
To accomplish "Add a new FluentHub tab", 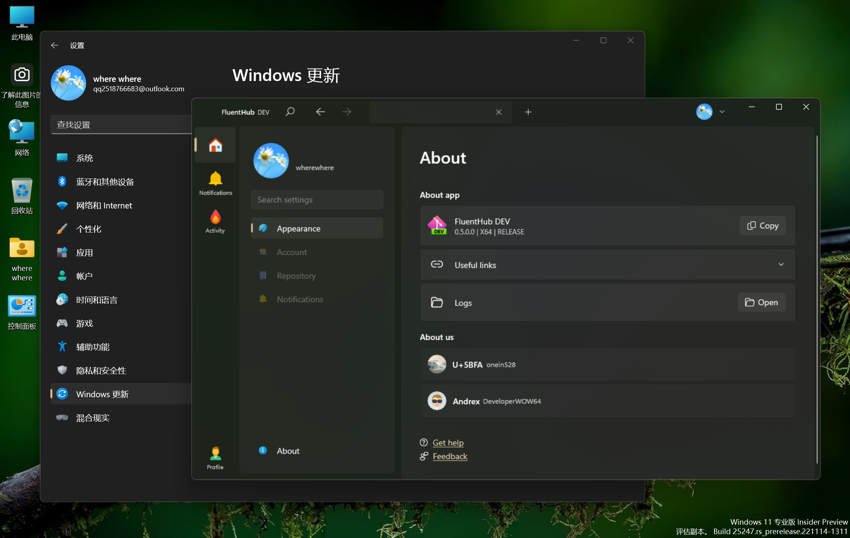I will pos(528,112).
